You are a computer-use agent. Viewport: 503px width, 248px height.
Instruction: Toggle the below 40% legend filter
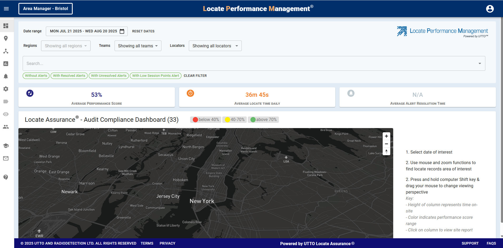point(206,120)
